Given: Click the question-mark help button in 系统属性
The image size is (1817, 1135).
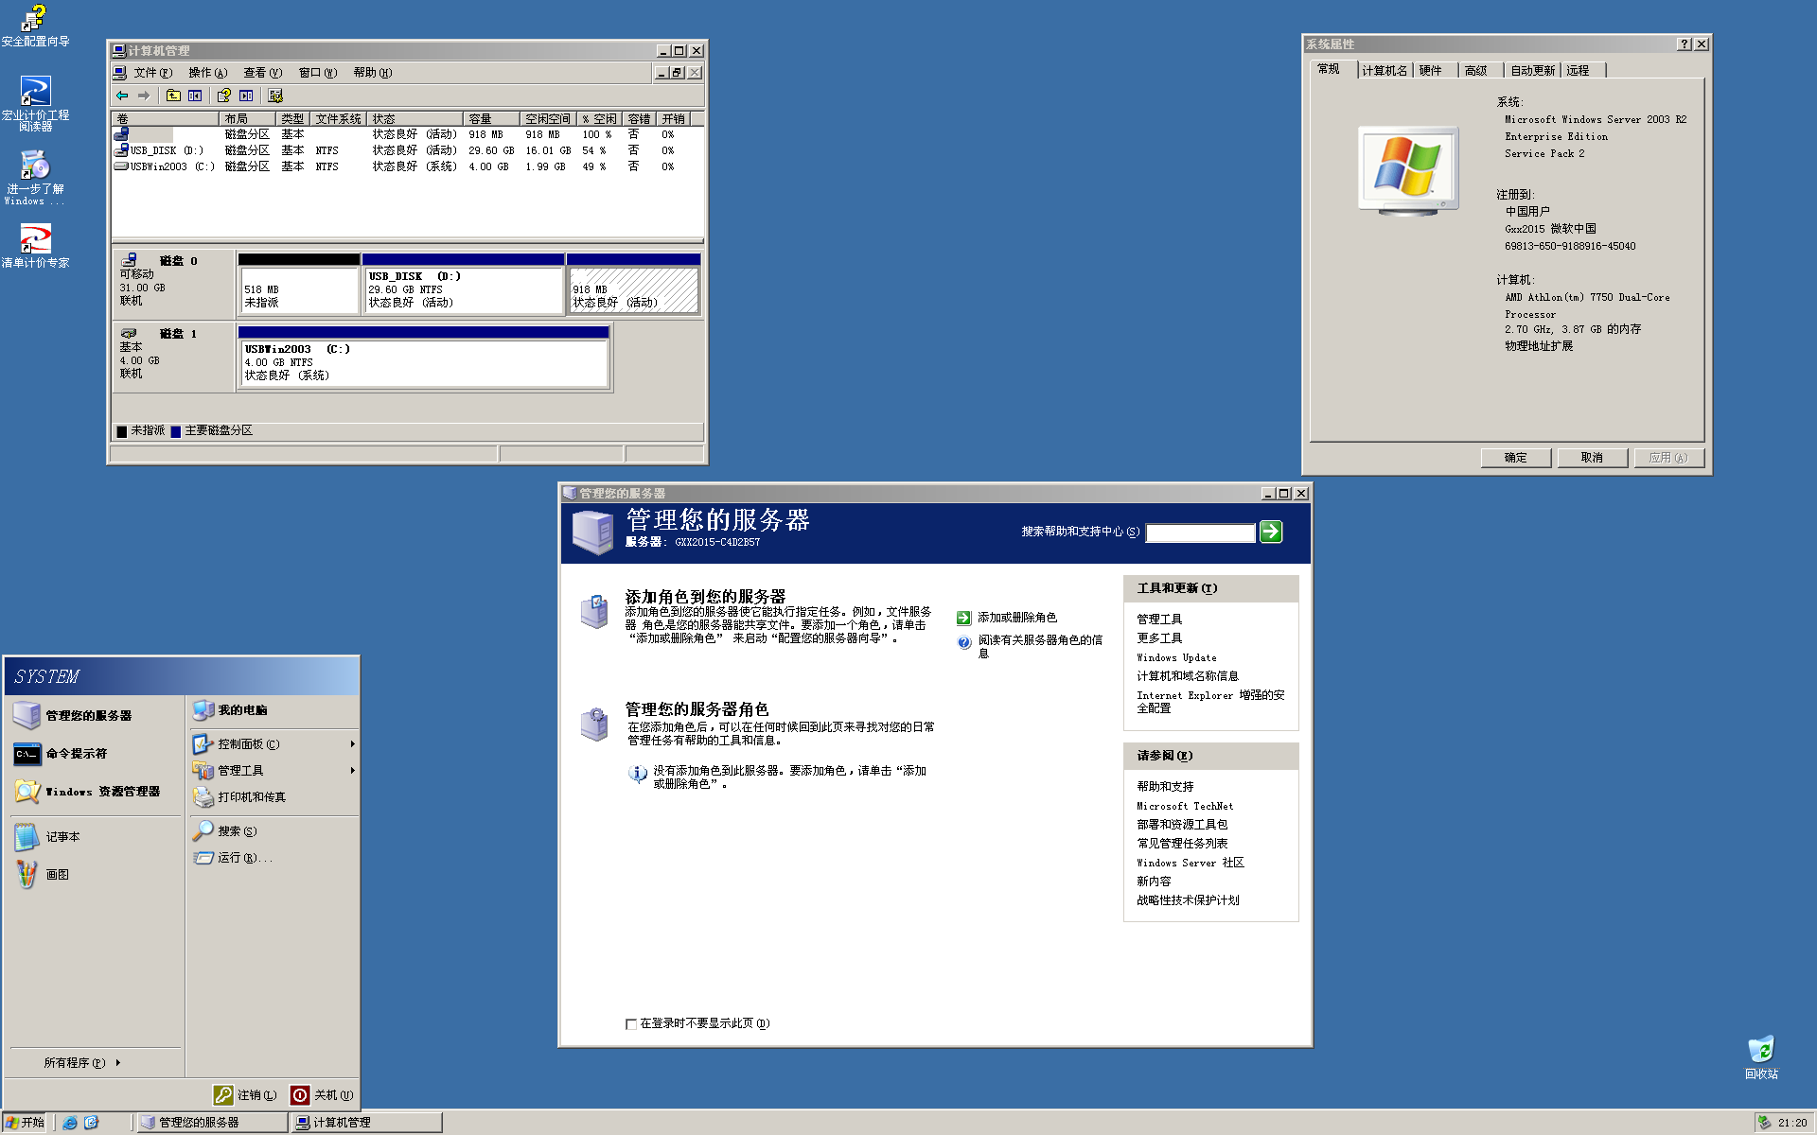Looking at the screenshot, I should click(x=1685, y=44).
